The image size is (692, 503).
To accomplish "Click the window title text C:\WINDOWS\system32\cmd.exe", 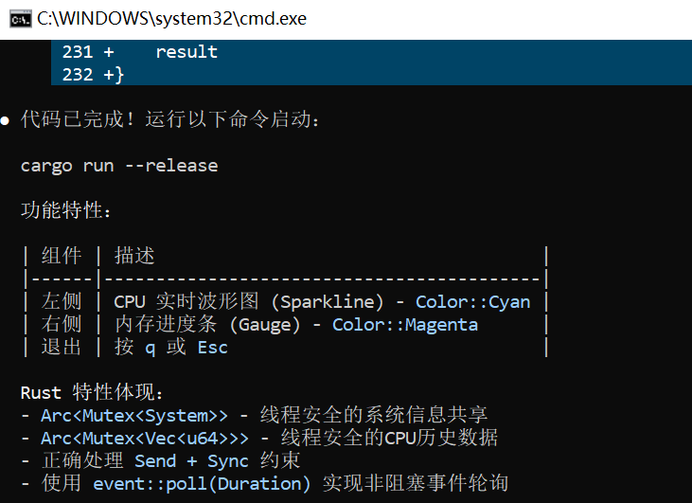I will click(x=171, y=19).
